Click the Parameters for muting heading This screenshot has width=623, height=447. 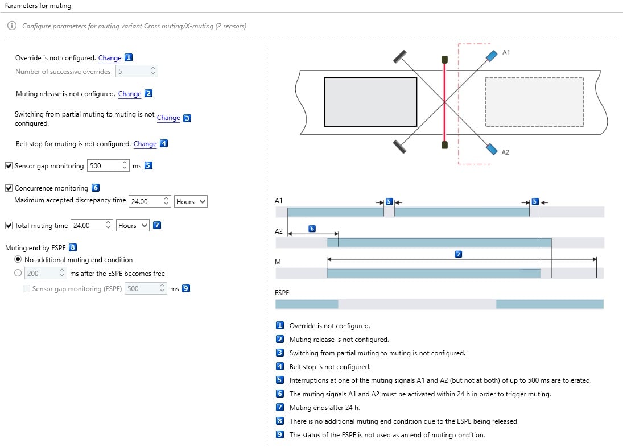coord(38,6)
